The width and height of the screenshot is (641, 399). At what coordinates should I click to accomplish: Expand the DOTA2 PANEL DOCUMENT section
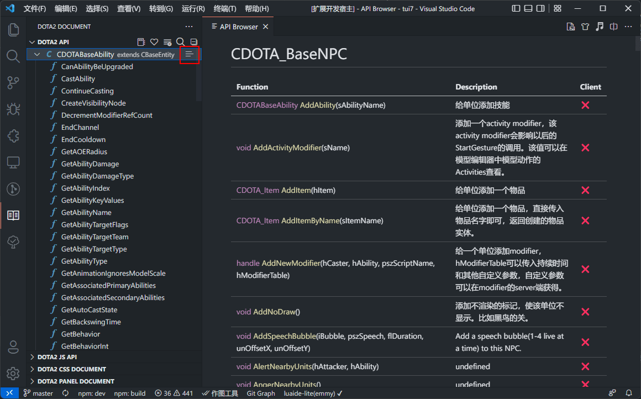pyautogui.click(x=32, y=381)
